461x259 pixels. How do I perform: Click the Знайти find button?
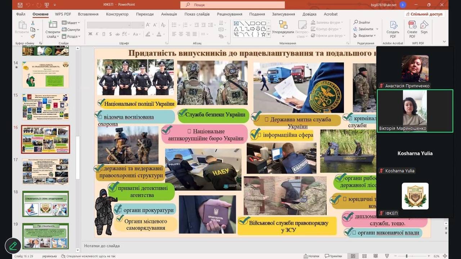[x=362, y=22]
